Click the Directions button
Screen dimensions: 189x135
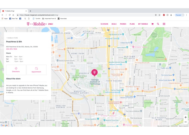coord(16,70)
